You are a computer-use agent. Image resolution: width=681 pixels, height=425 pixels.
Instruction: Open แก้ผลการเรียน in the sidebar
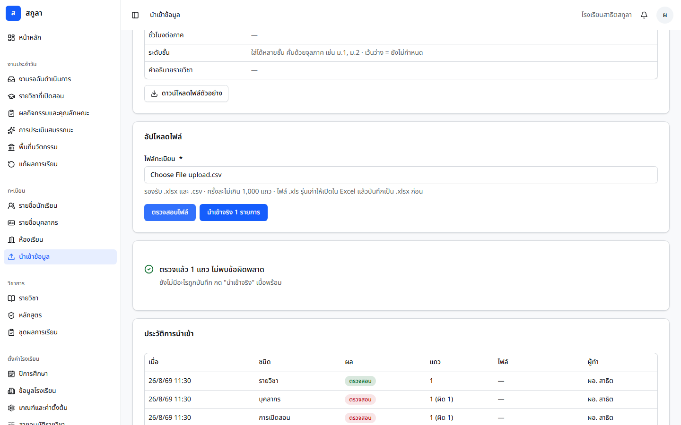tap(60, 164)
